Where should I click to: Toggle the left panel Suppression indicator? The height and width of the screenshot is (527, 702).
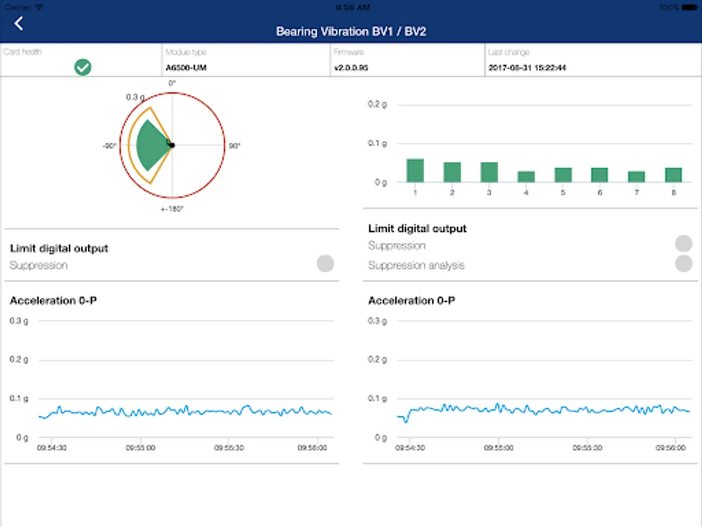tap(325, 263)
